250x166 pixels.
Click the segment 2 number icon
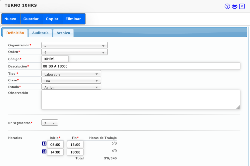click(44, 152)
